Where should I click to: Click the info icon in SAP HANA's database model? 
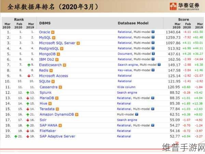[153, 125]
